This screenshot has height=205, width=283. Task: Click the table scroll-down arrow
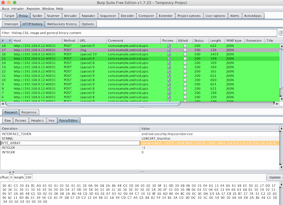(281, 99)
